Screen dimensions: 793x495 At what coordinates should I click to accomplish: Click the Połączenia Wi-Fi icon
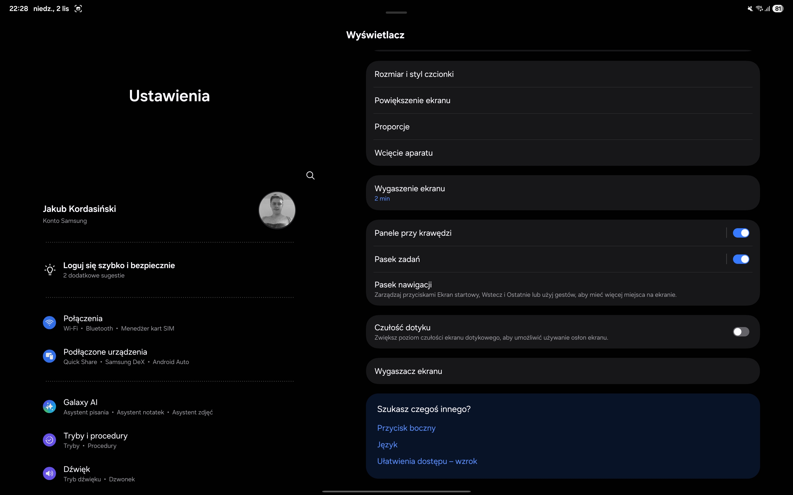[x=50, y=323]
